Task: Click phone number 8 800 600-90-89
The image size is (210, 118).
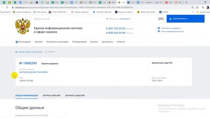Action: point(116,33)
